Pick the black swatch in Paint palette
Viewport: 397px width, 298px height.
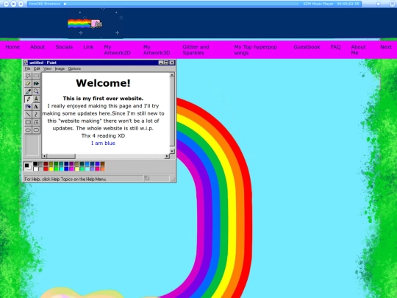35,164
